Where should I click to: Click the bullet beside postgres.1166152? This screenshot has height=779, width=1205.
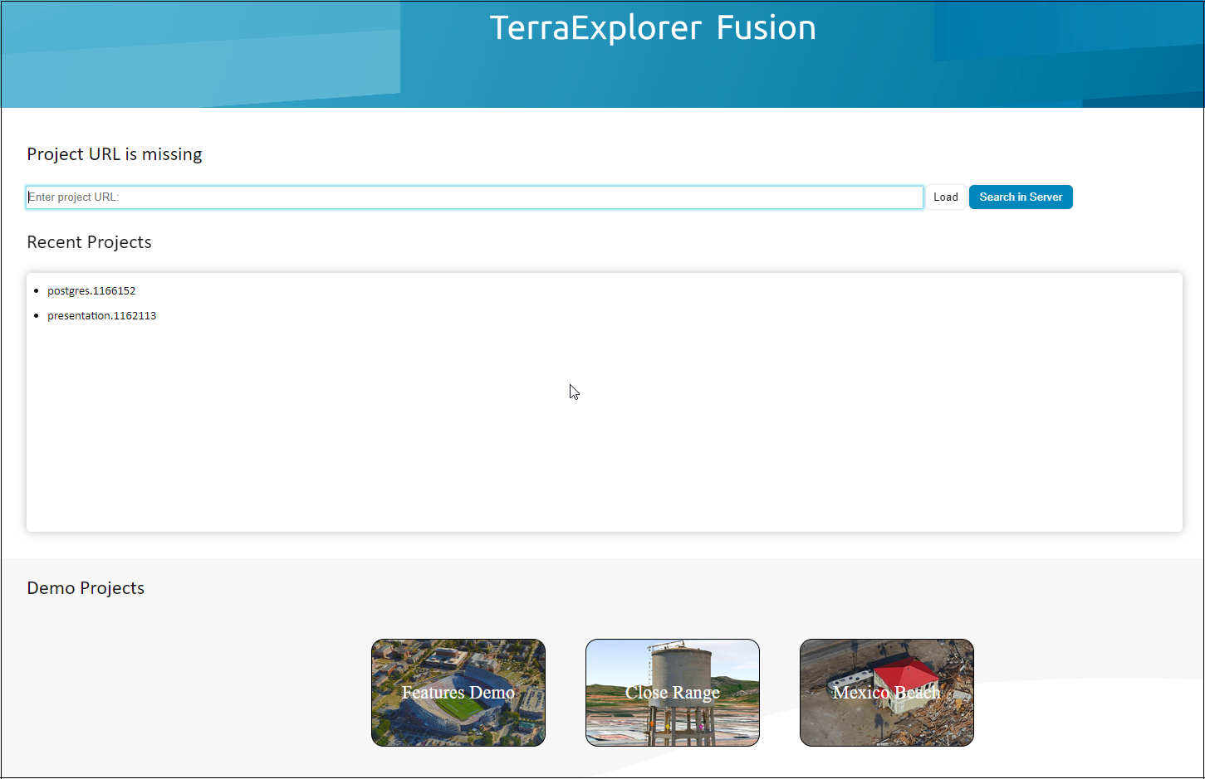(37, 291)
